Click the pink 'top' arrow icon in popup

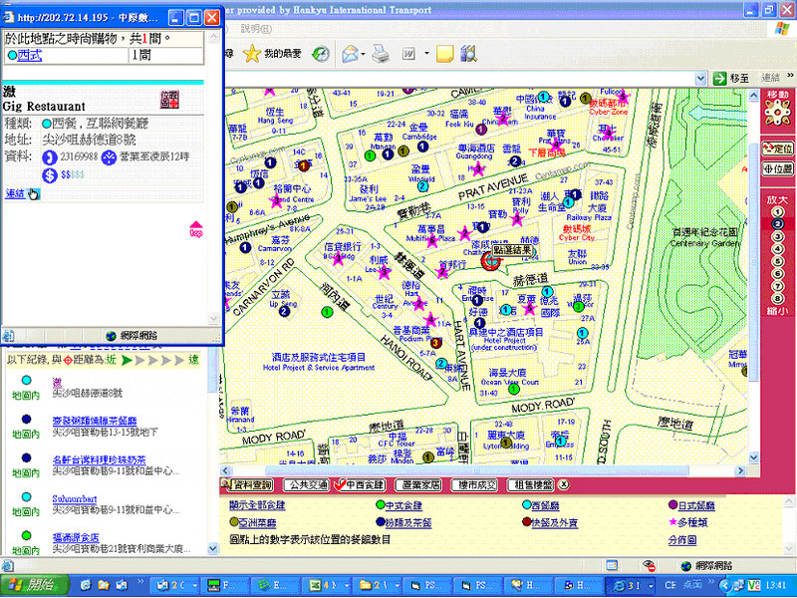point(196,228)
